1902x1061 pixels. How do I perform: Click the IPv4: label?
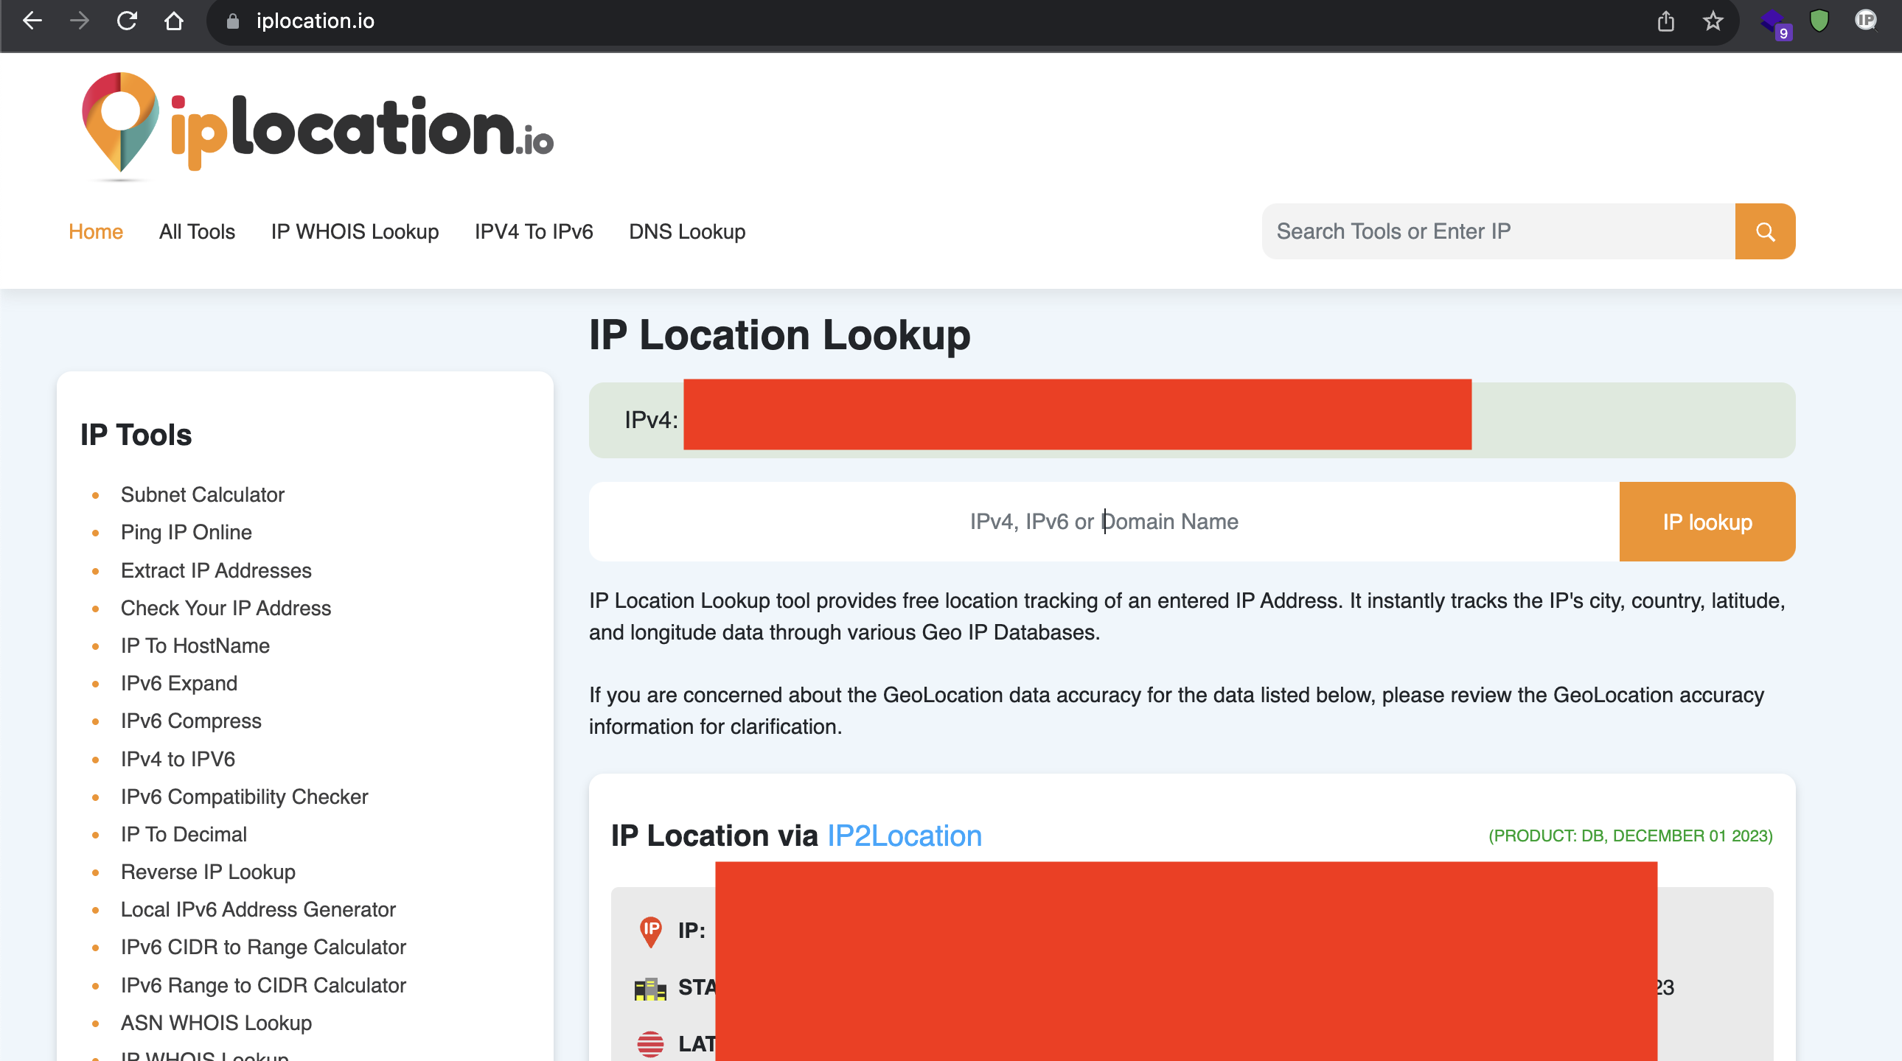pos(651,420)
